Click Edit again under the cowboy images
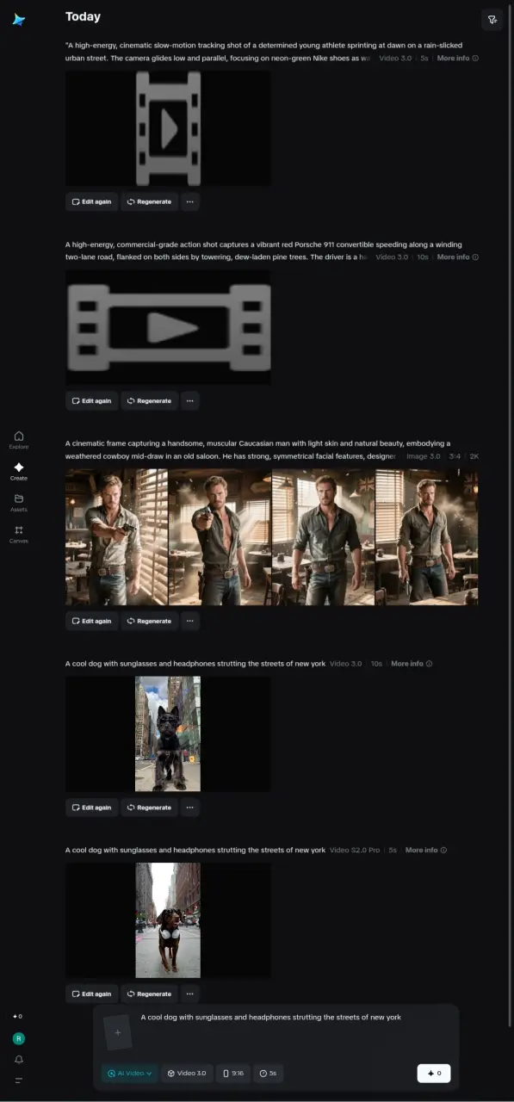This screenshot has width=514, height=1102. click(x=91, y=621)
